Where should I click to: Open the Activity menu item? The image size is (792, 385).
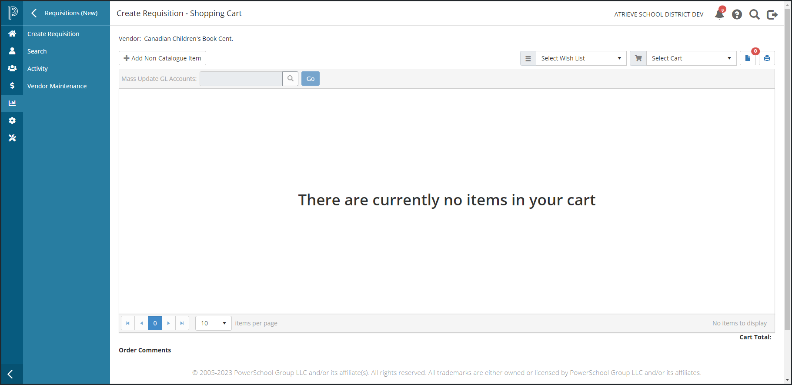click(38, 69)
